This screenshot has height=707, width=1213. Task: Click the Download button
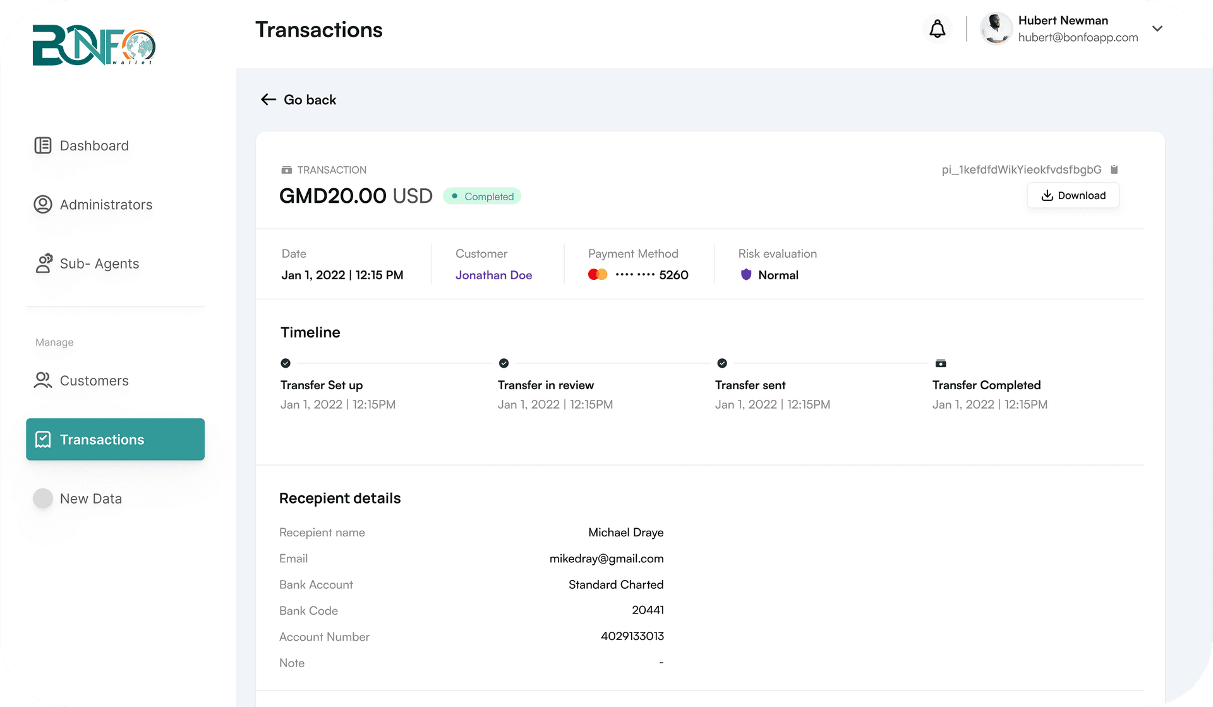1073,195
